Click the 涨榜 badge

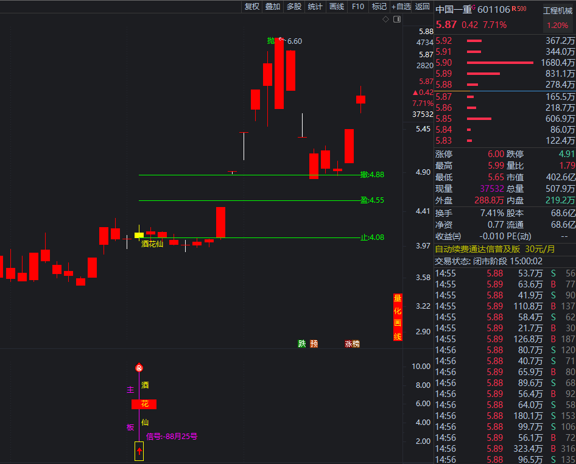coord(352,343)
